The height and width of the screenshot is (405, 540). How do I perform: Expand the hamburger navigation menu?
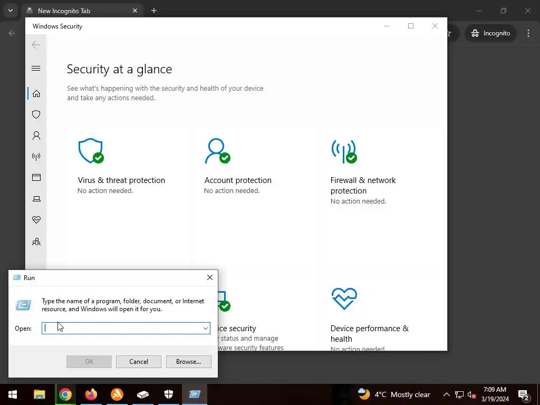(x=36, y=68)
